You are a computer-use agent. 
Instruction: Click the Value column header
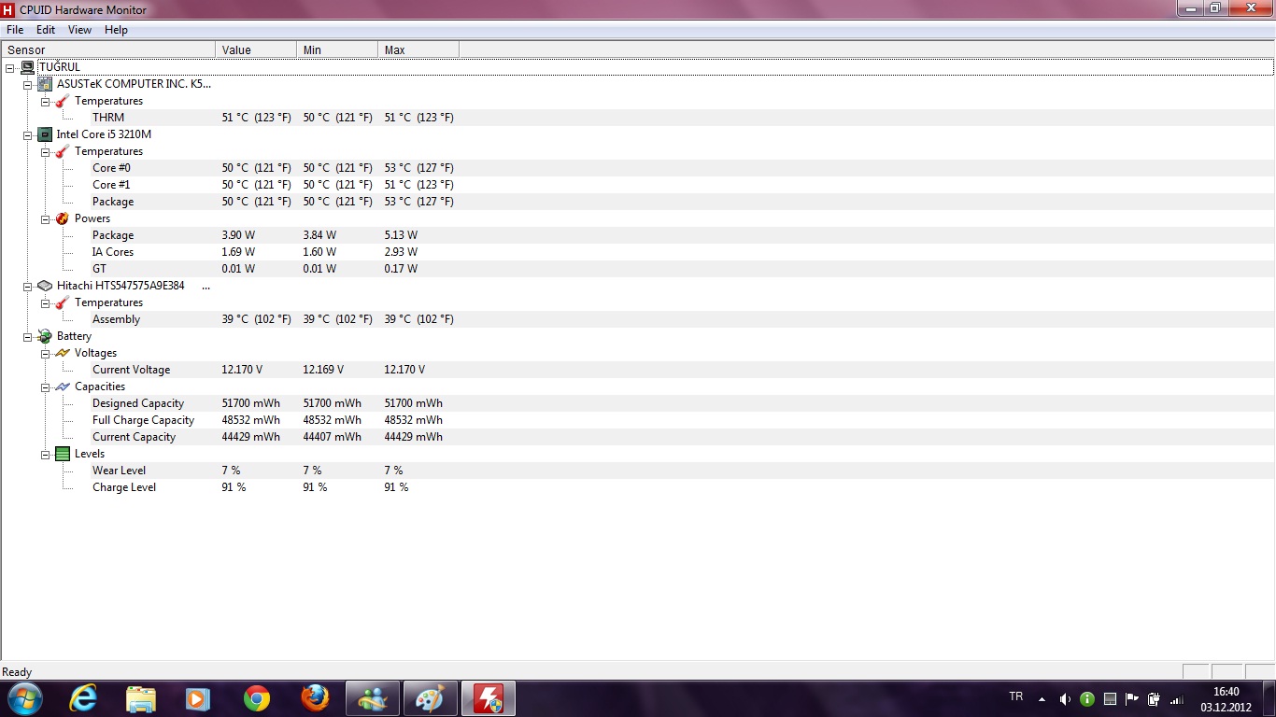(256, 49)
